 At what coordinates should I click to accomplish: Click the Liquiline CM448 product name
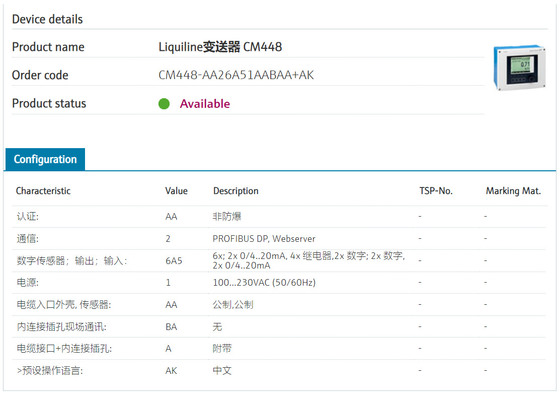tap(220, 47)
